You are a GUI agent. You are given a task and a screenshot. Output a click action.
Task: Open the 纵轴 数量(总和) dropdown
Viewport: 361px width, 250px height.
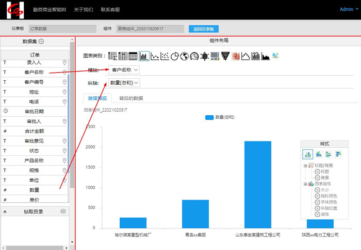click(124, 82)
